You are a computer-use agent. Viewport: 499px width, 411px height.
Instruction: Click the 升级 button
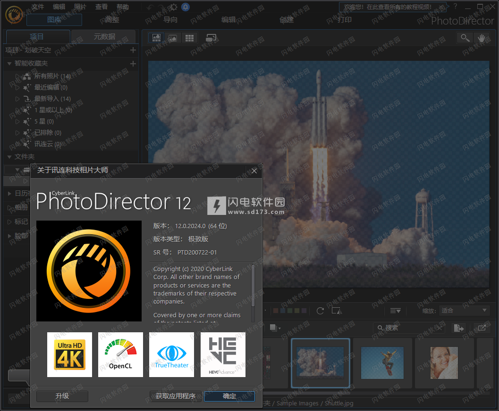[62, 396]
